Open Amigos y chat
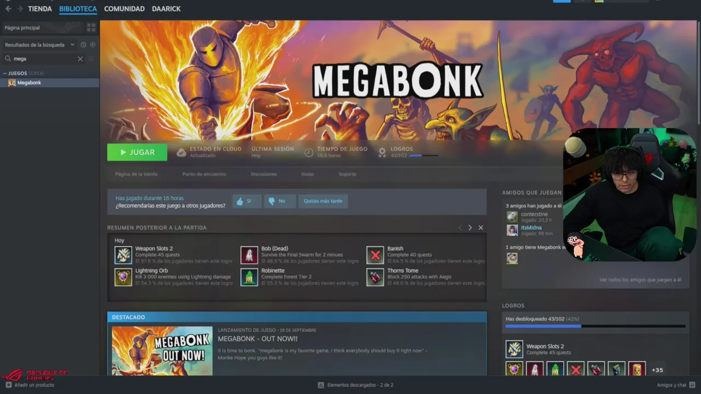This screenshot has width=701, height=394. pyautogui.click(x=676, y=385)
